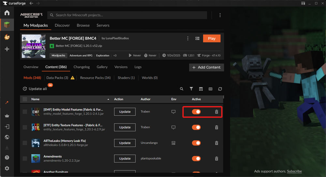Delete the Entity Model Features mod
Image resolution: width=326 pixels, height=177 pixels.
click(216, 112)
